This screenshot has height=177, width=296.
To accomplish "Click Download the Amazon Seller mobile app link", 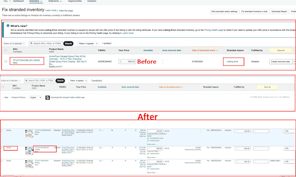I will (x=67, y=98).
